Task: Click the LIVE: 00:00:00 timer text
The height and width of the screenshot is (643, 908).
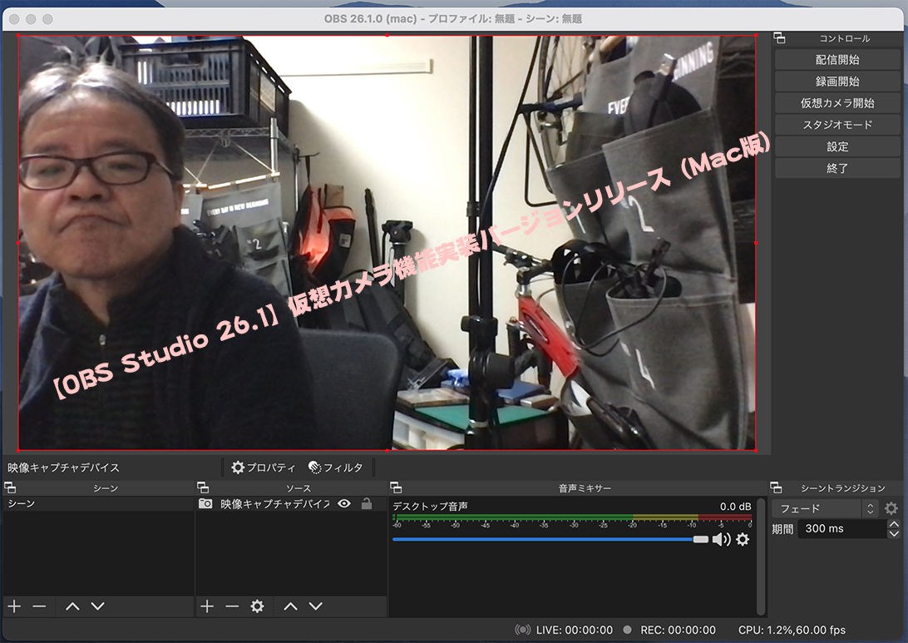Action: pyautogui.click(x=575, y=630)
